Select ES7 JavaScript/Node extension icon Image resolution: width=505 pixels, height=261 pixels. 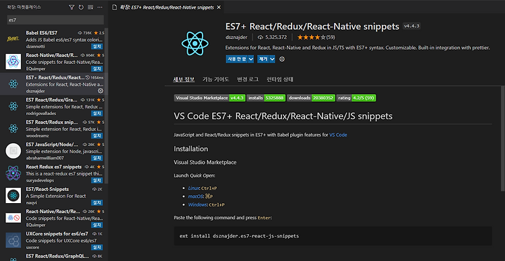pyautogui.click(x=13, y=151)
